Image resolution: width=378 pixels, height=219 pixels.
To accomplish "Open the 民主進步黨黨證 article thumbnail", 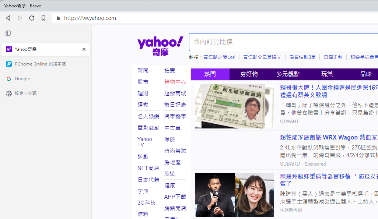I will [235, 106].
